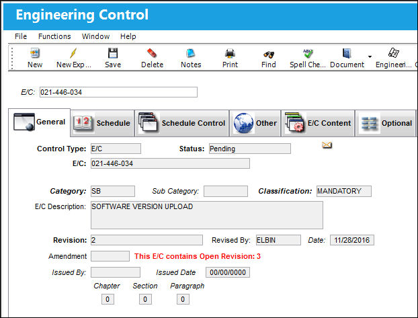
Task: Click the Sub Category label
Action: coord(175,191)
